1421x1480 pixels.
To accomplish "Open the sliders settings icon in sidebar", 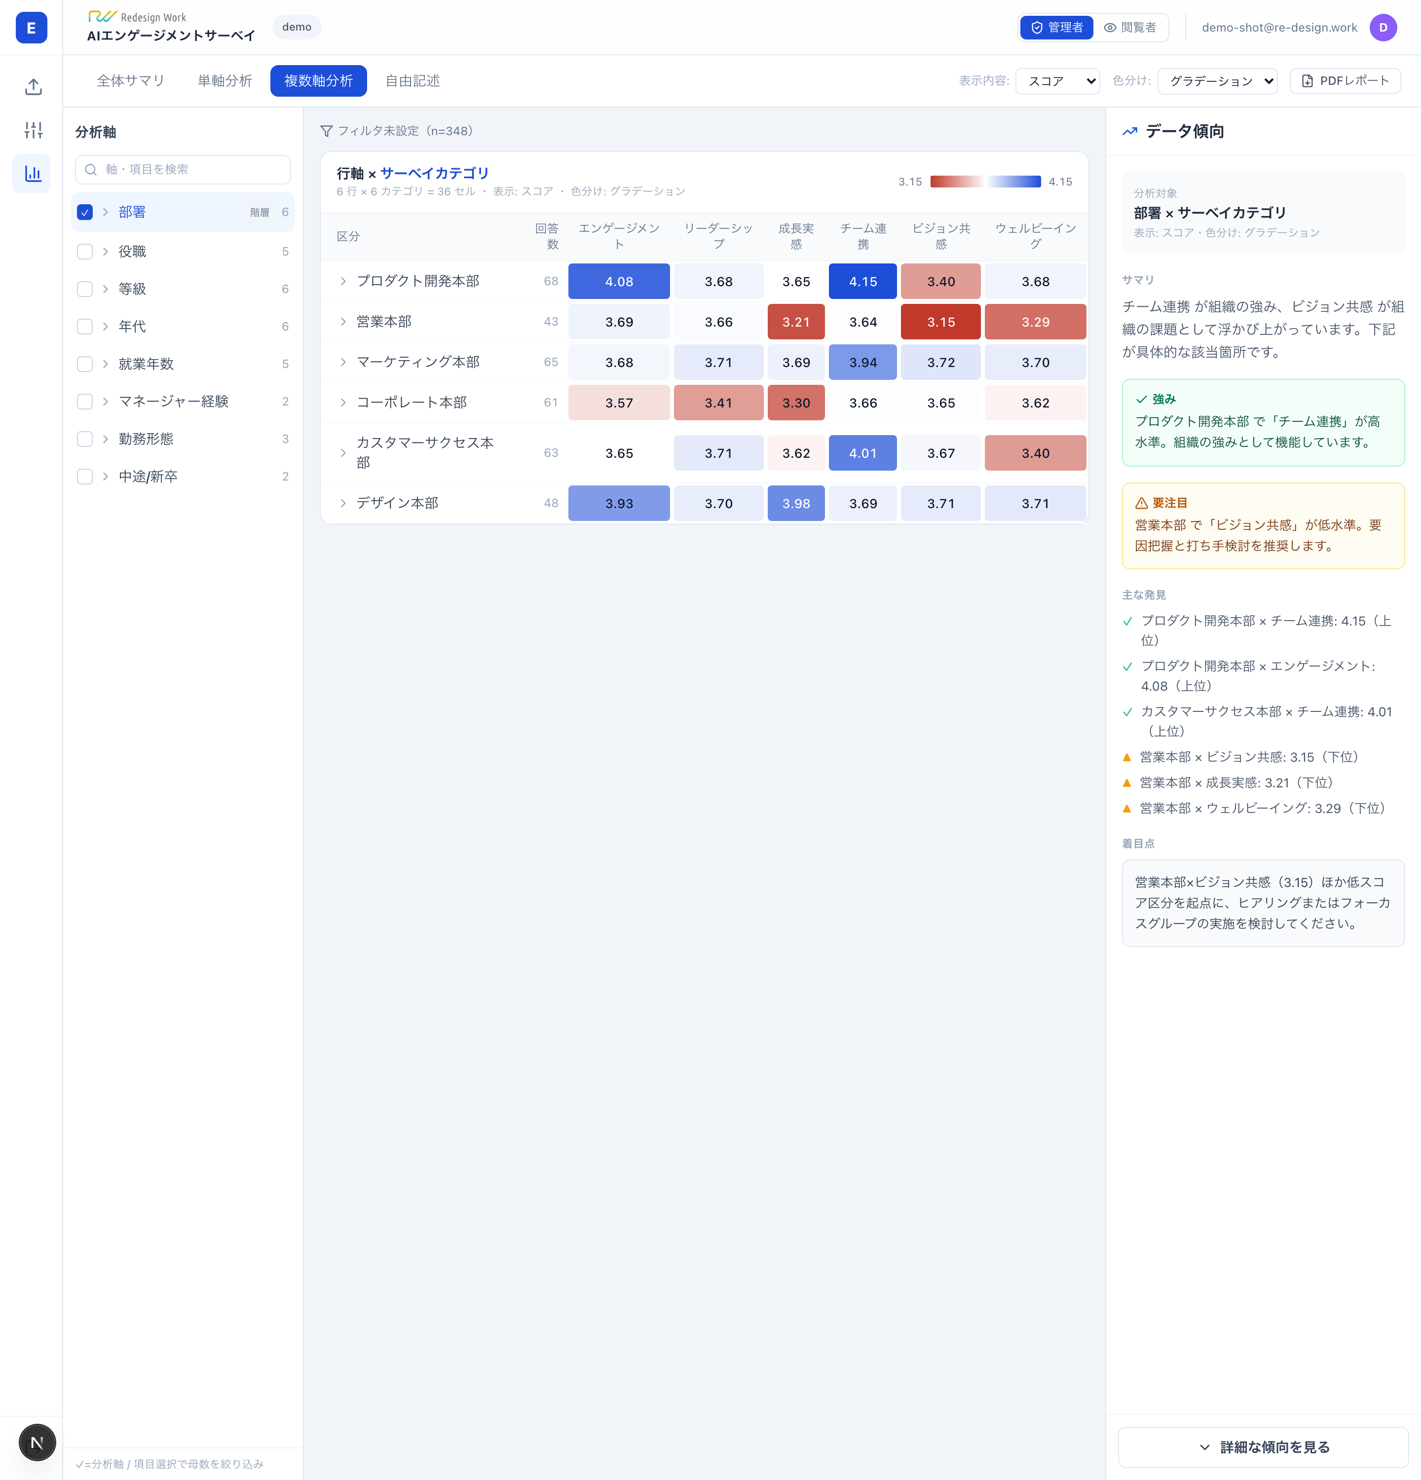I will coord(33,131).
